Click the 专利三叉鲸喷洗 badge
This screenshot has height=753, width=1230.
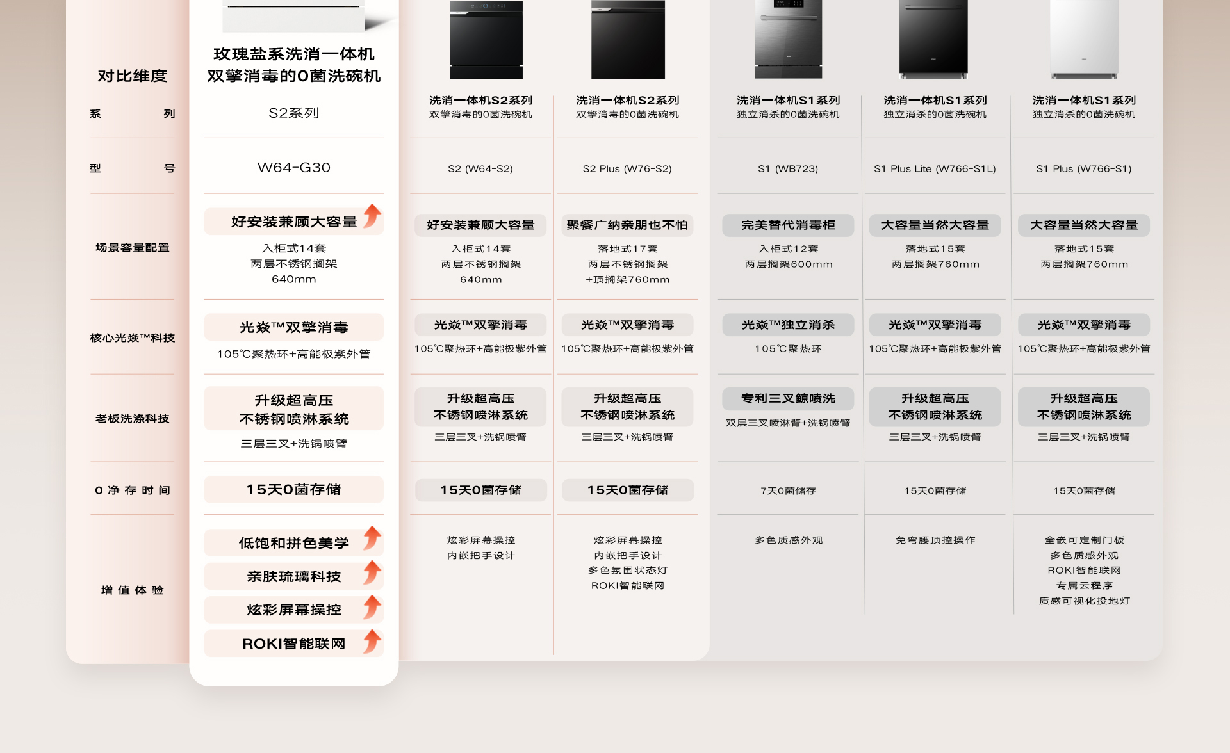click(788, 399)
